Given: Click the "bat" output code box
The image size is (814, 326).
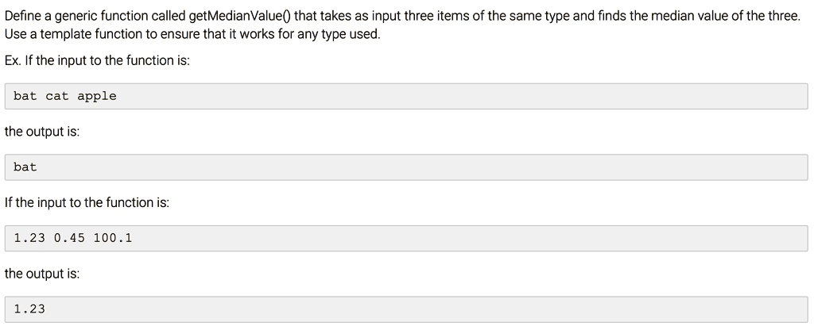Looking at the screenshot, I should 406,167.
